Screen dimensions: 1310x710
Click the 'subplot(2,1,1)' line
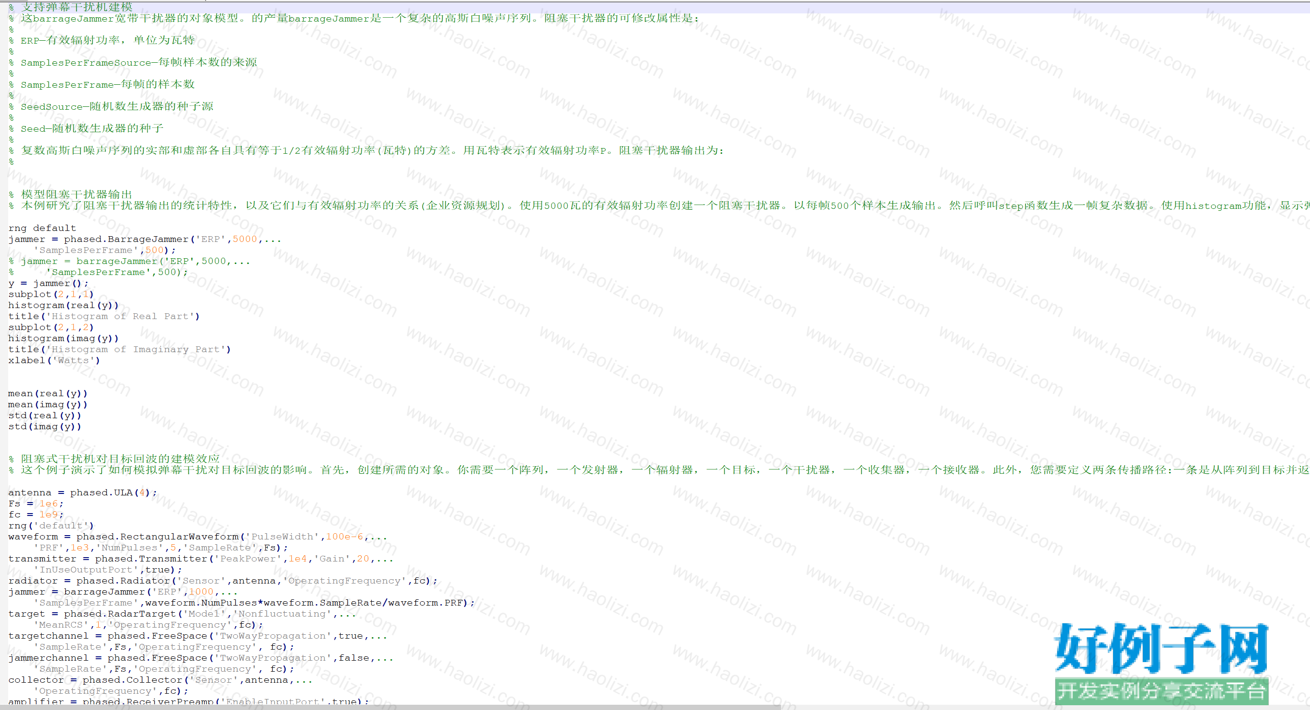(51, 294)
